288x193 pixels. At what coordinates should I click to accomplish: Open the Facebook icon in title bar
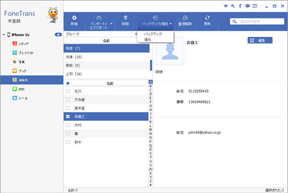240,6
